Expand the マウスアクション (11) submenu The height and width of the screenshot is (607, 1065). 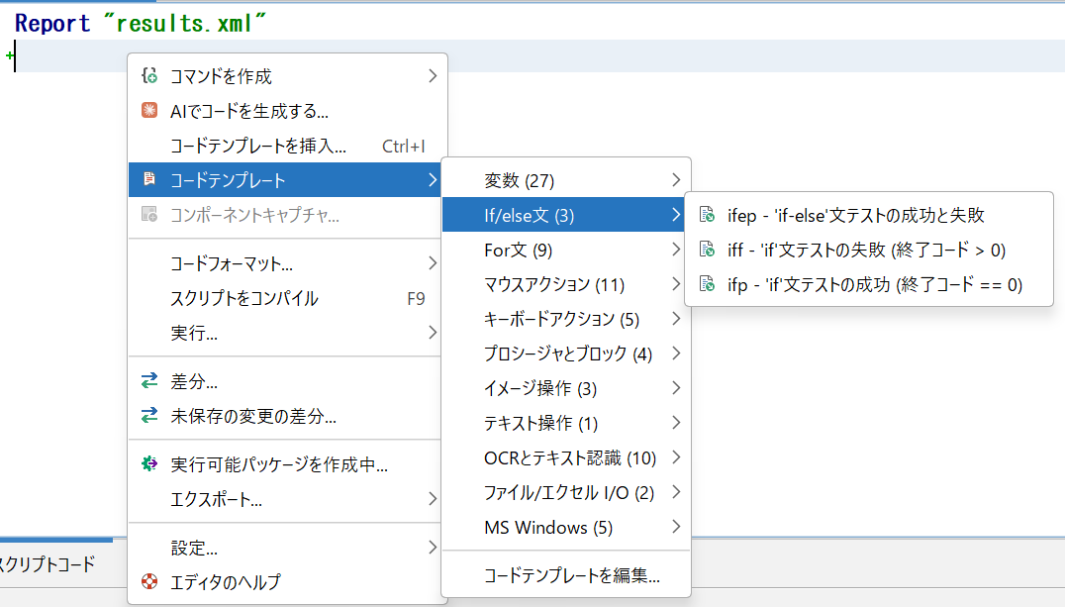(x=677, y=284)
